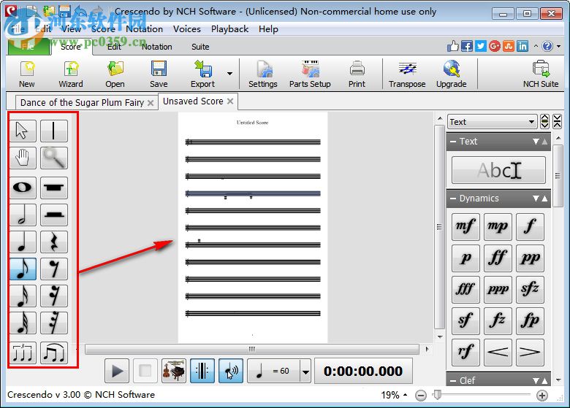Open NCH Suite
Viewport: 570px width, 408px height.
click(541, 74)
